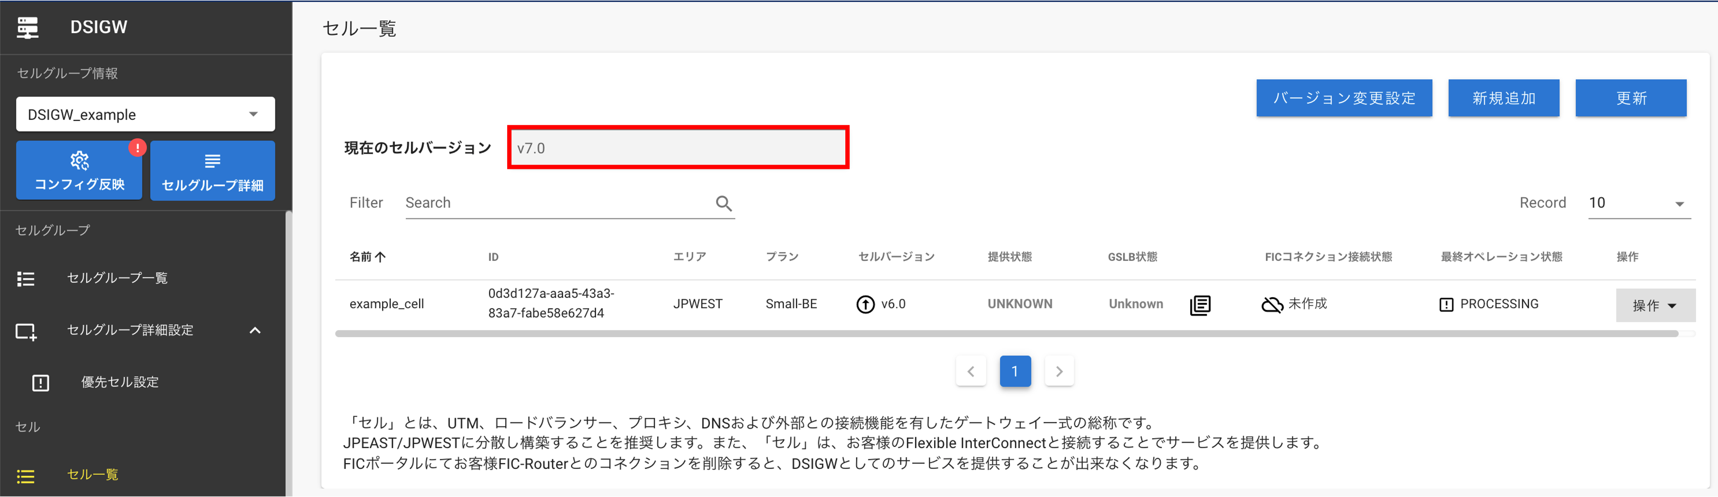
Task: Click the 更新 button
Action: (1631, 98)
